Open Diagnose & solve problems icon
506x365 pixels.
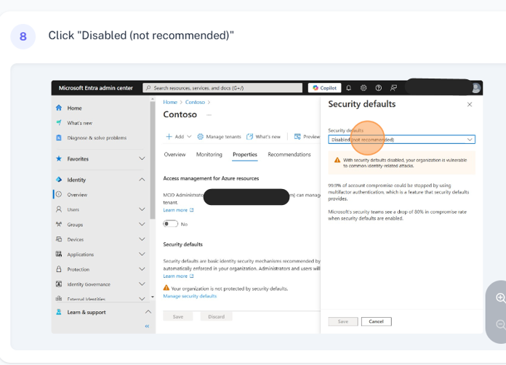click(x=59, y=138)
